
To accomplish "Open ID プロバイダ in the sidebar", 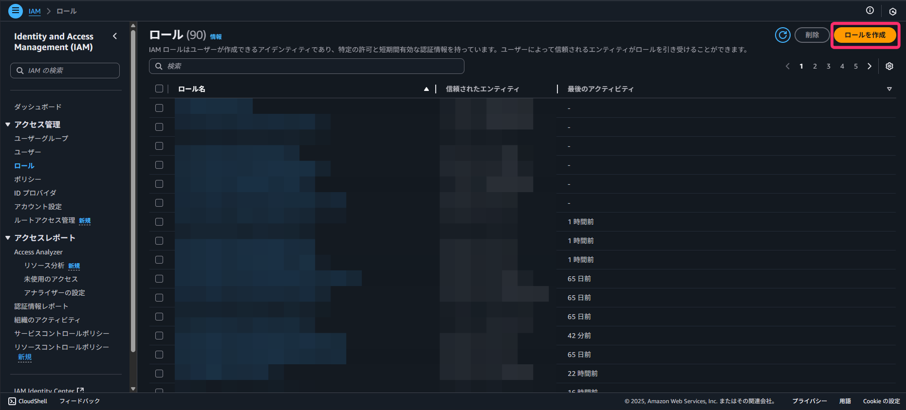I will click(x=35, y=193).
